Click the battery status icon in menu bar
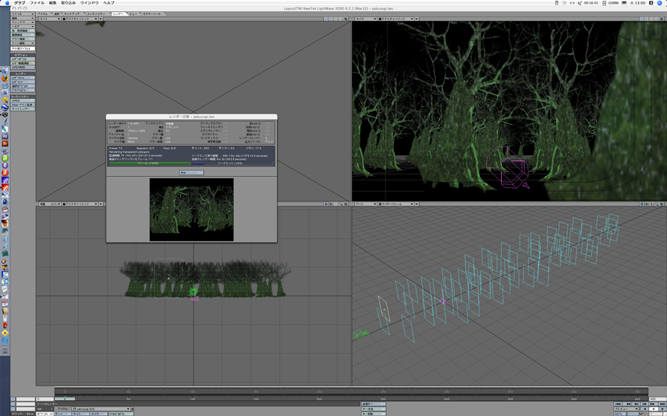 [x=604, y=3]
